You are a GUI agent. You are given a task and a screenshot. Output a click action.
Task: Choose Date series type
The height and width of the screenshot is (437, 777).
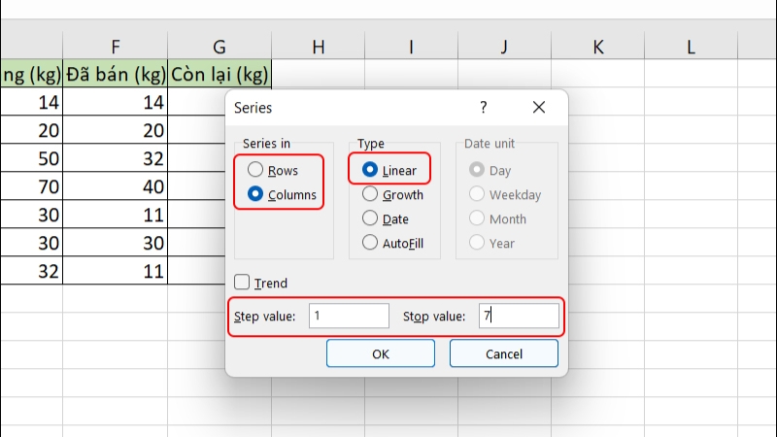370,218
